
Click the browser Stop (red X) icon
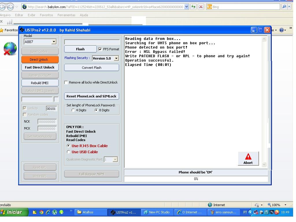point(201,7)
